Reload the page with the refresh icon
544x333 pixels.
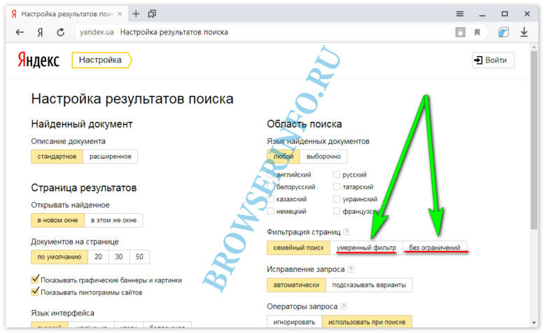[61, 32]
